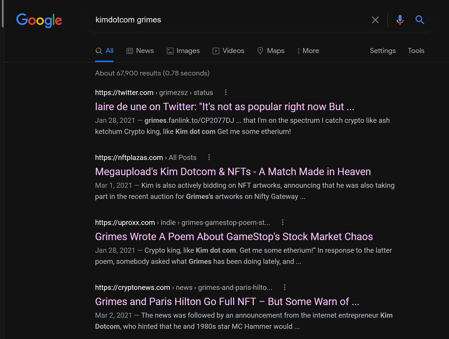Open three-dot menu for twitter.com result
Viewport: 449px width, 339px height.
(226, 92)
